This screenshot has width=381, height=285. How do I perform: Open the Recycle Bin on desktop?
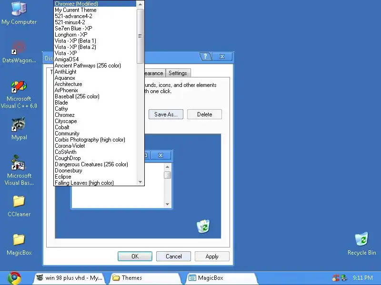pos(361,244)
